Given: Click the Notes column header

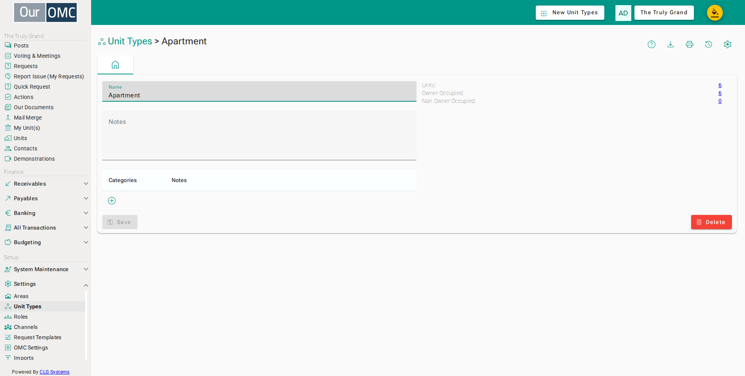Looking at the screenshot, I should click(179, 180).
